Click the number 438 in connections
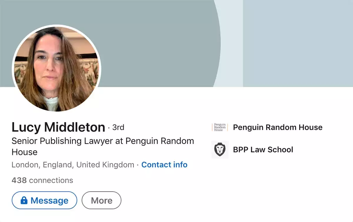The width and height of the screenshot is (353, 222). (19, 180)
